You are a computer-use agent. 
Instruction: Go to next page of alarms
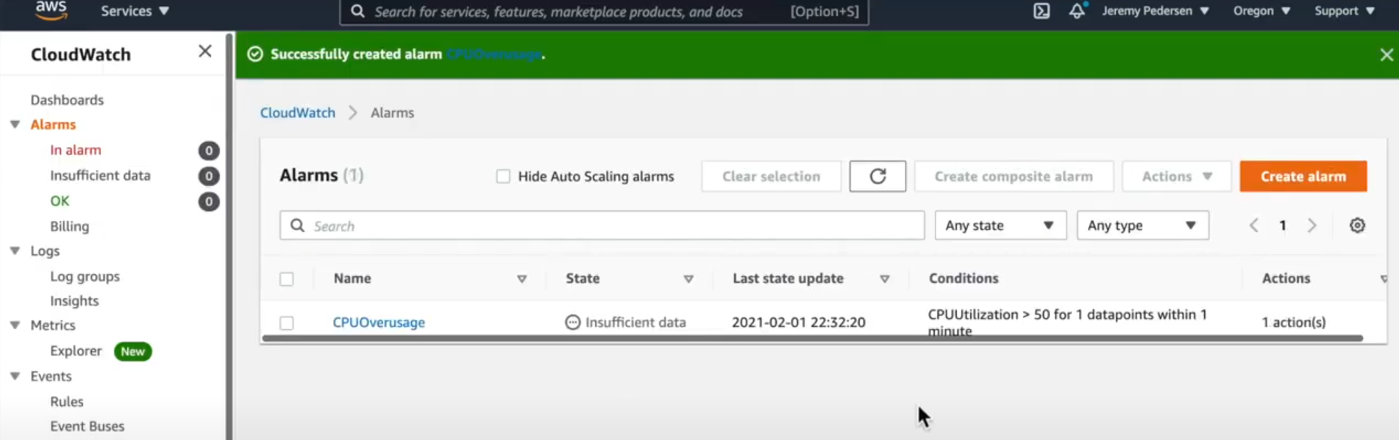pos(1311,226)
